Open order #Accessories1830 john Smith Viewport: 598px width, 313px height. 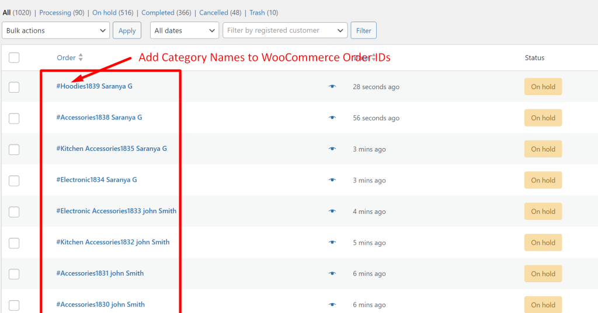click(100, 304)
